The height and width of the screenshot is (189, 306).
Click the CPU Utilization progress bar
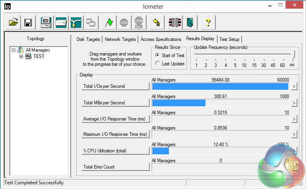click(220, 151)
